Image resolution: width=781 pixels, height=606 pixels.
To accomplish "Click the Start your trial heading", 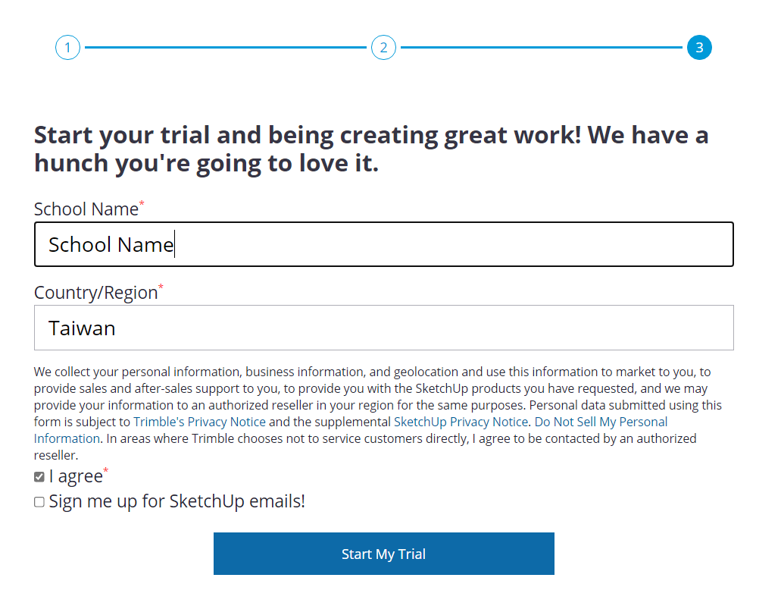I will 371,149.
